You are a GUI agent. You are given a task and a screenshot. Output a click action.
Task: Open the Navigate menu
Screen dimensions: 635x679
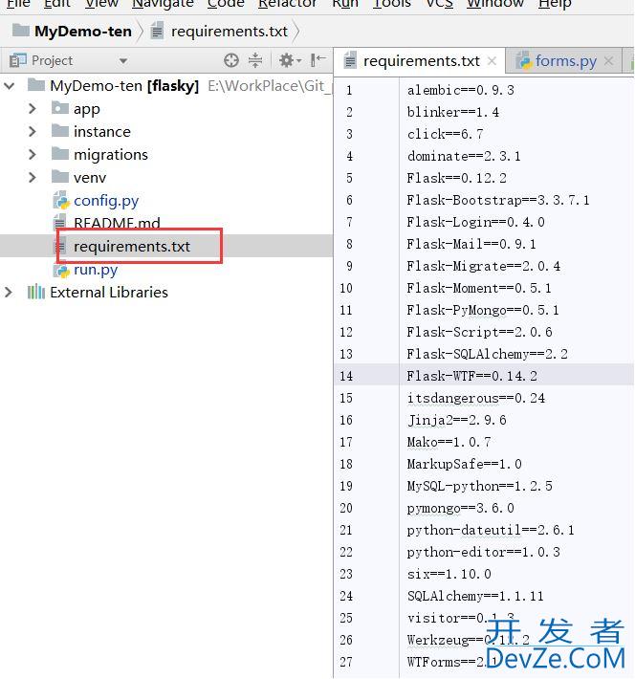[163, 4]
